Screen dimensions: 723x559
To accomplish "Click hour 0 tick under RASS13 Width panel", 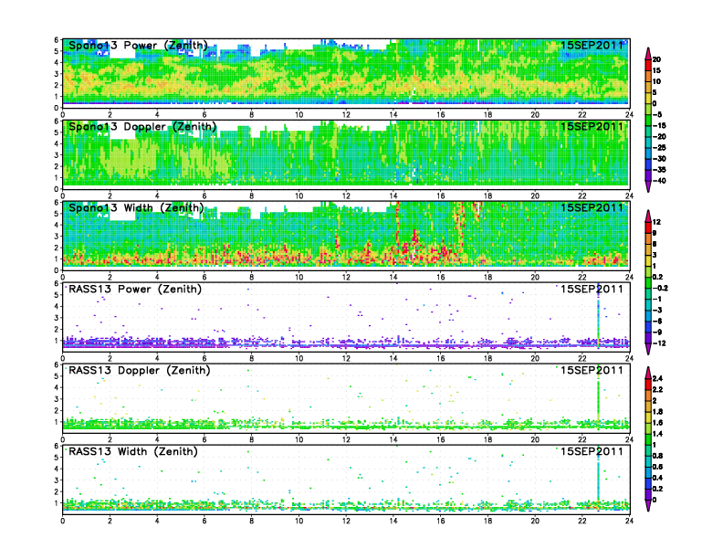I will pyautogui.click(x=63, y=521).
